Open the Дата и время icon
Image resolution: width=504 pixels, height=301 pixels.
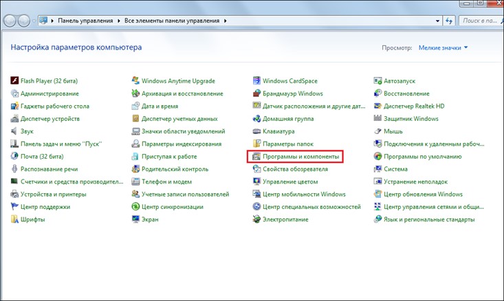135,107
